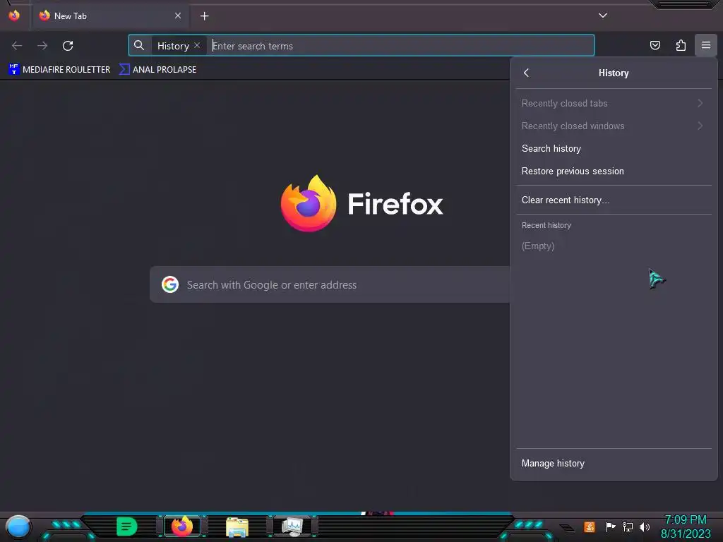Click the Firefox taskbar icon

click(181, 526)
